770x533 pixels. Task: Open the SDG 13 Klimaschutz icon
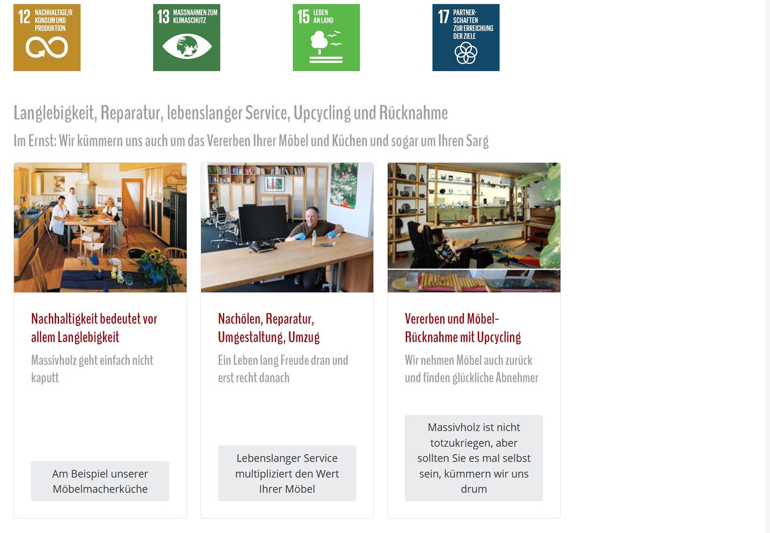pyautogui.click(x=187, y=38)
